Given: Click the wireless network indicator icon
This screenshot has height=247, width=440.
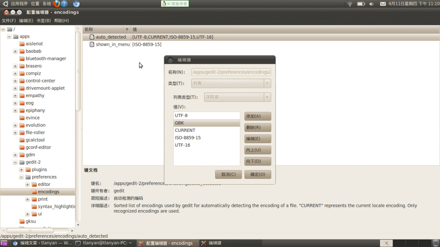Looking at the screenshot, I should click(x=350, y=4).
